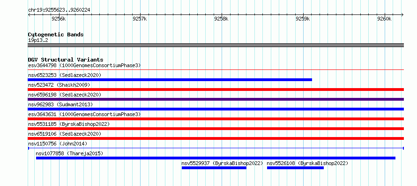The image size is (417, 186).
Task: Click the esv3644798 (1000GenomesConsortiumPhase3) label
Action: (84, 65)
